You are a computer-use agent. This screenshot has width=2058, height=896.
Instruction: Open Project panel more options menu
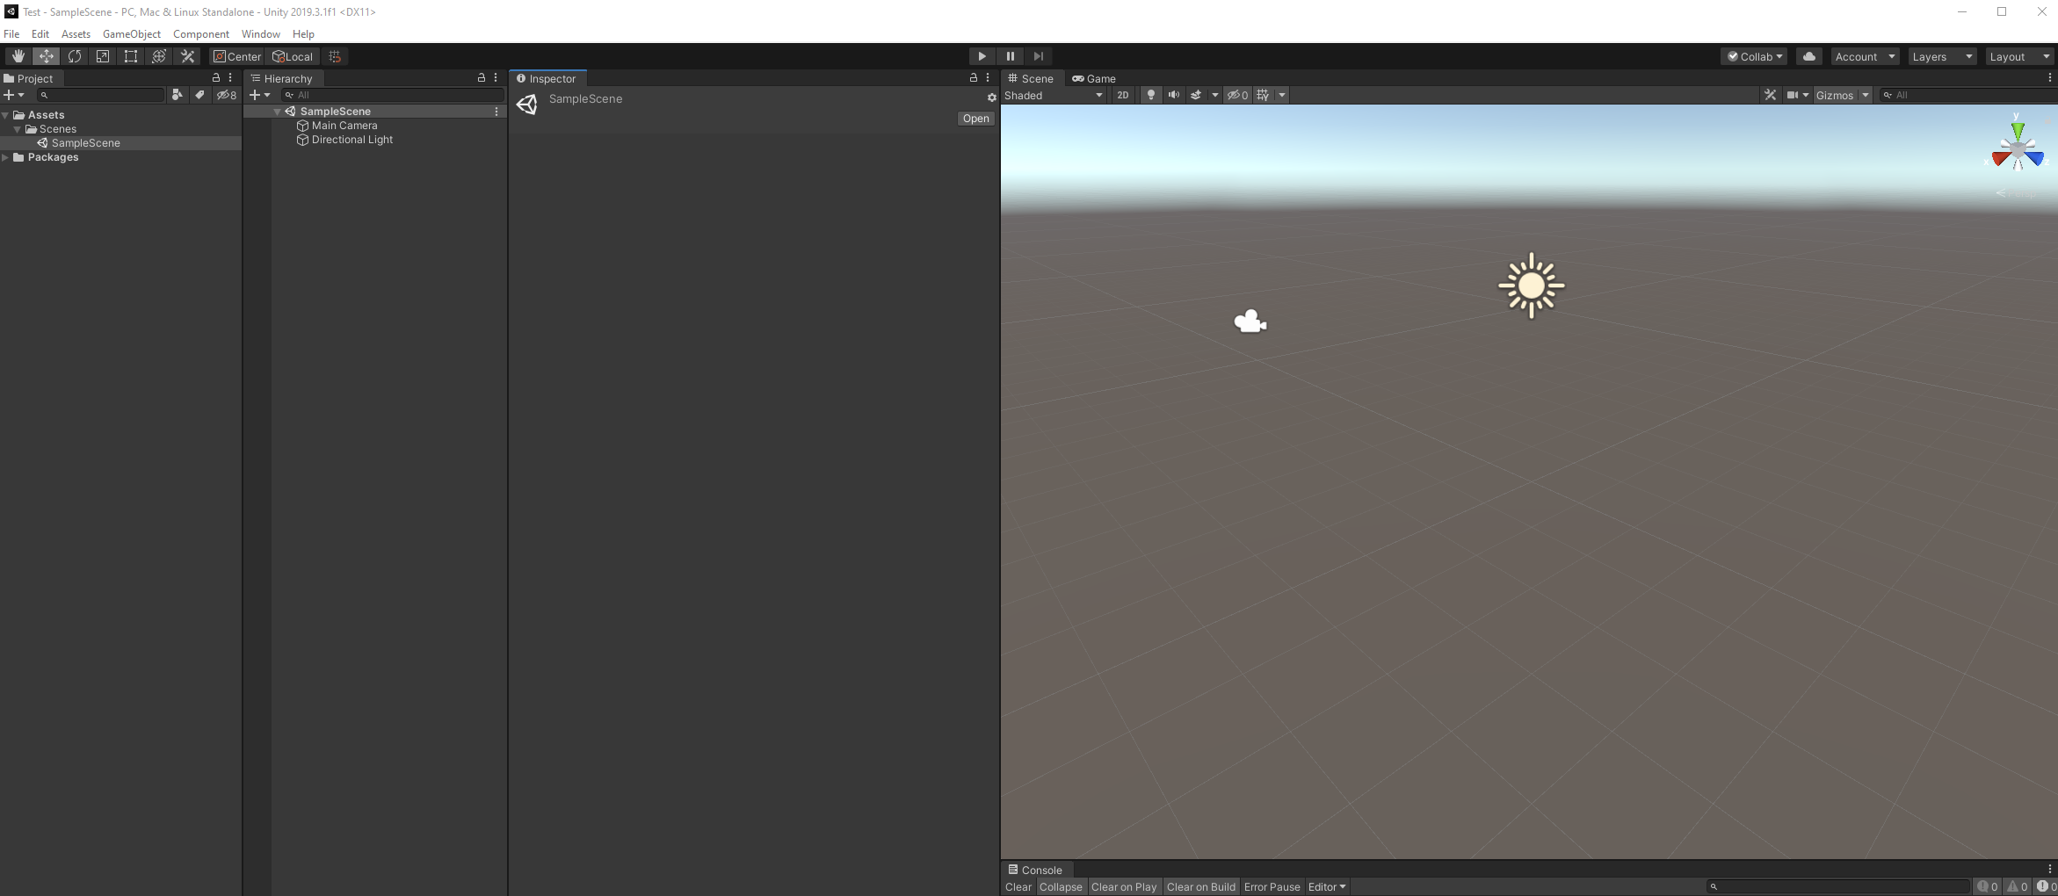(x=230, y=77)
